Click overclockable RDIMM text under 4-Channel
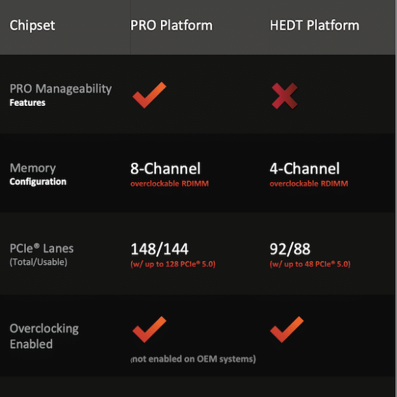The image size is (397, 397). pos(309,183)
